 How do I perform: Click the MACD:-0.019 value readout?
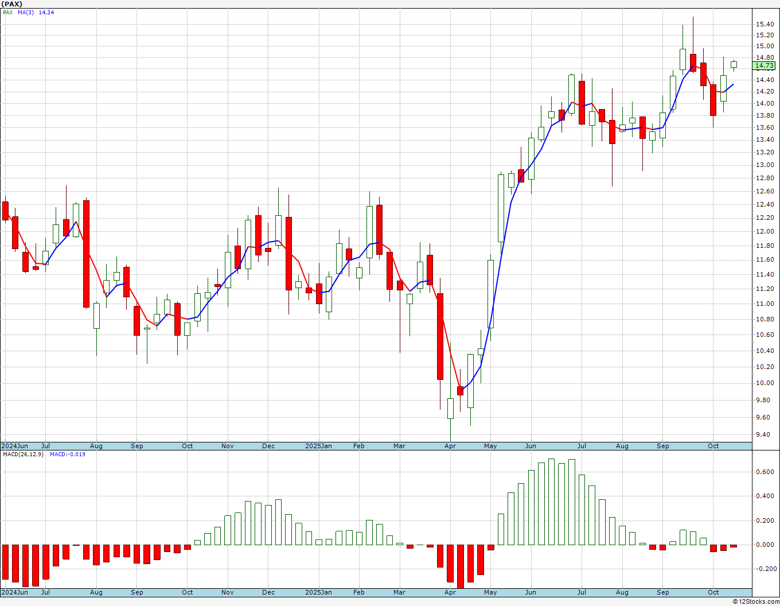click(68, 454)
